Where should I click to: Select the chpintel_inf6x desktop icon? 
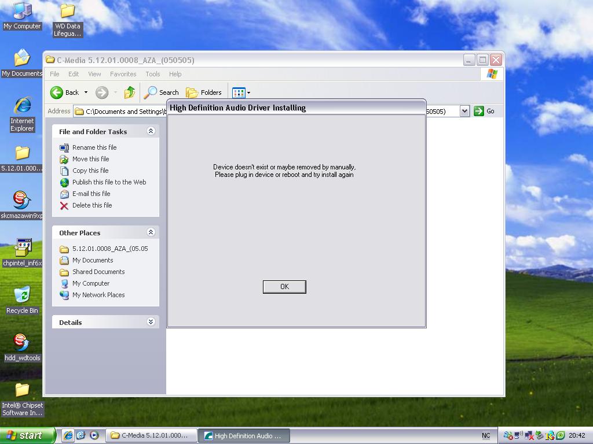point(22,253)
